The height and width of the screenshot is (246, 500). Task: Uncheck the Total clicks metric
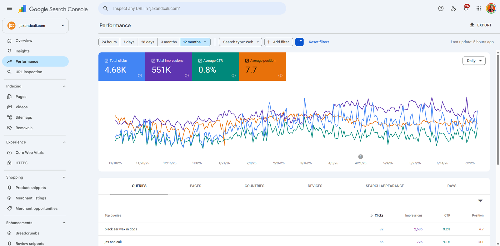tap(106, 61)
